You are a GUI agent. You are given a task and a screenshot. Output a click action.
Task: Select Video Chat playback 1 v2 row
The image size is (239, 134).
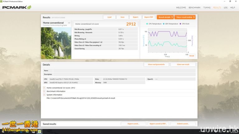click(x=105, y=42)
